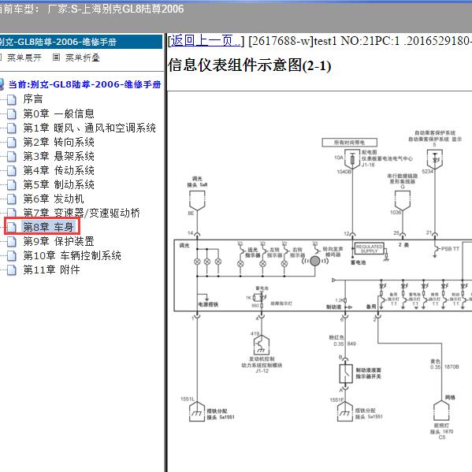Click page icon beside 第0章 一般信息
This screenshot has height=472, width=472.
click(12, 113)
